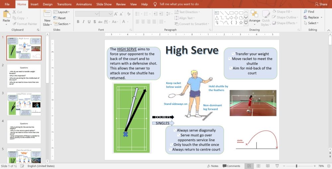Open Reading View from status bar
Image resolution: width=332 pixels, height=169 pixels.
pyautogui.click(x=268, y=166)
